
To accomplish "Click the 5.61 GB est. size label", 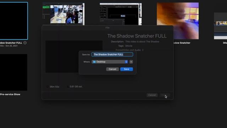I will 76,87.
